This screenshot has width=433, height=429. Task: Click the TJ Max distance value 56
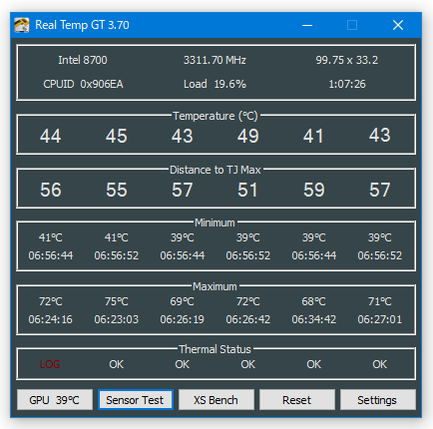pyautogui.click(x=51, y=190)
